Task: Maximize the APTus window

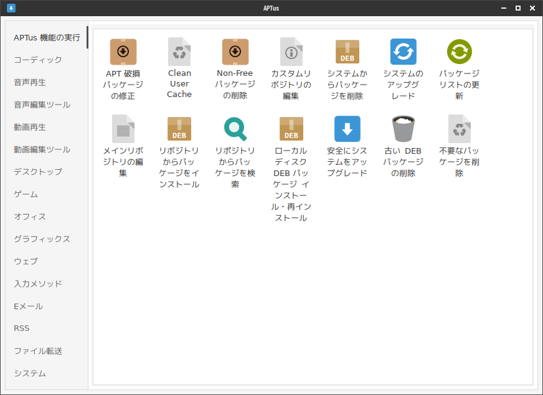Action: point(518,8)
